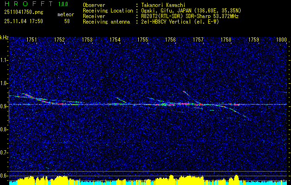Select the 1755 time marker
Image resolution: width=291 pixels, height=185 pixels.
click(x=142, y=40)
